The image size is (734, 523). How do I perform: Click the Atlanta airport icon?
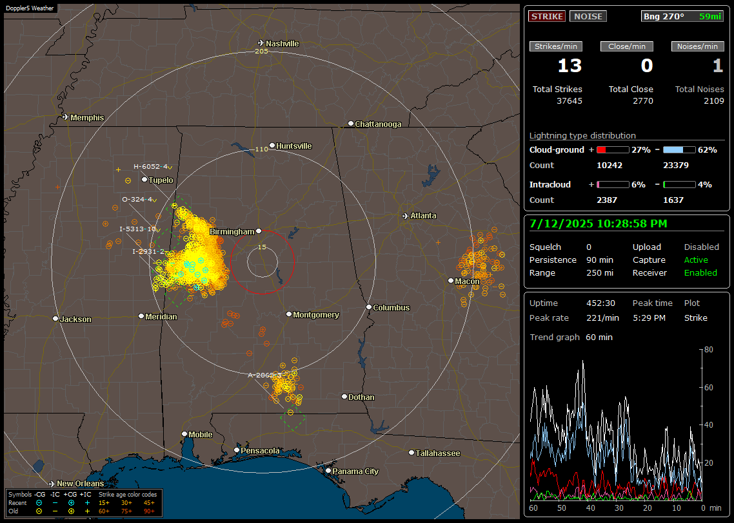coord(406,216)
